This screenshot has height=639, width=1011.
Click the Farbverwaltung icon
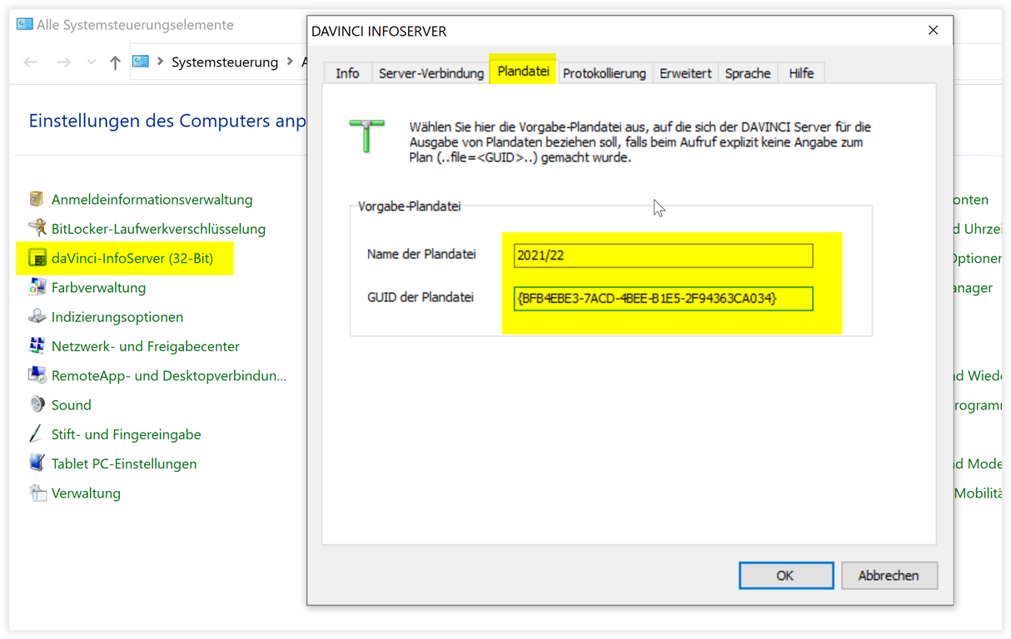pos(37,288)
